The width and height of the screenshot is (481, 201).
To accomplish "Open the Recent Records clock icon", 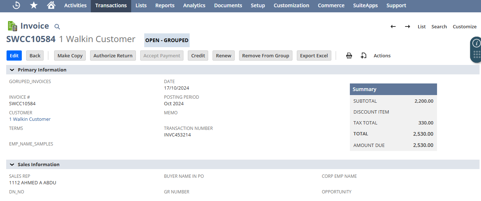I will [x=16, y=5].
